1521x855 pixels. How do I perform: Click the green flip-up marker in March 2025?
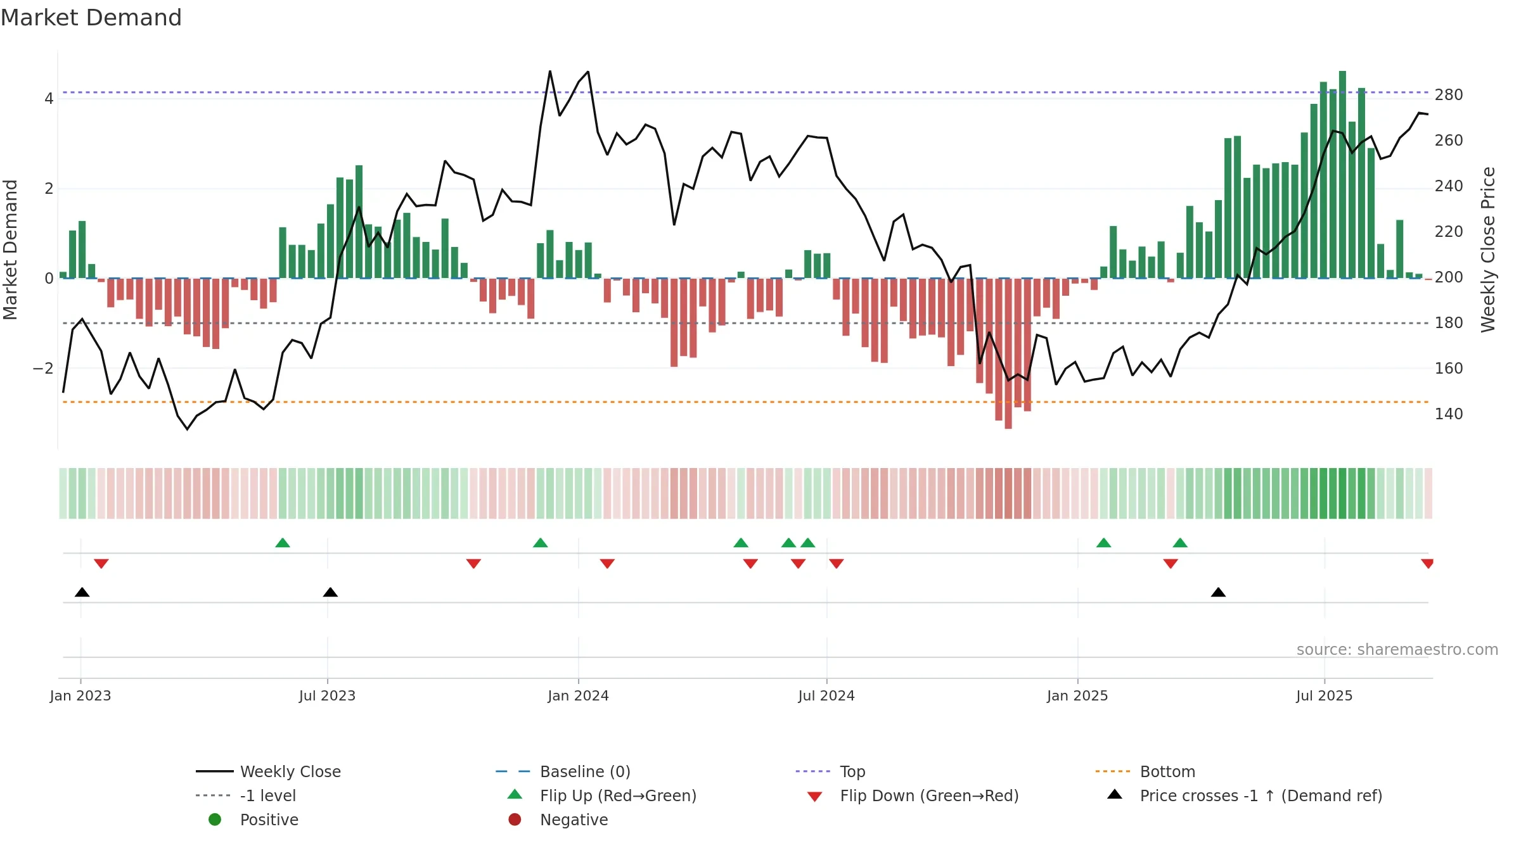pos(1180,543)
